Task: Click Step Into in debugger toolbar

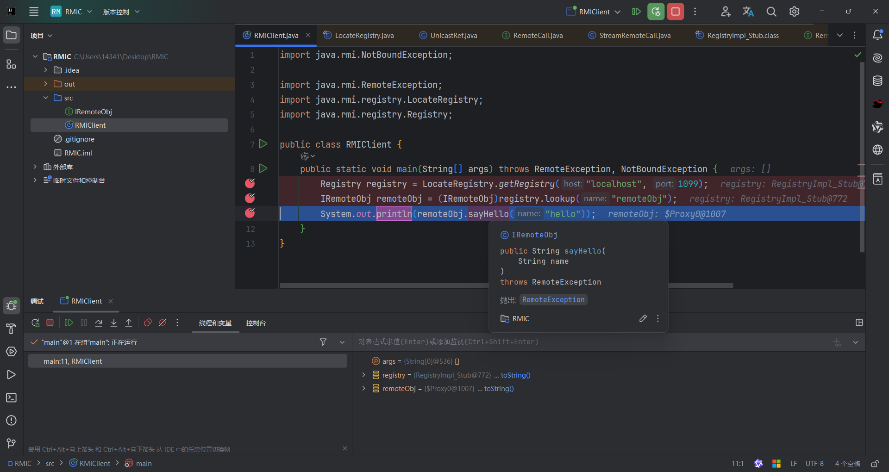Action: pyautogui.click(x=114, y=323)
